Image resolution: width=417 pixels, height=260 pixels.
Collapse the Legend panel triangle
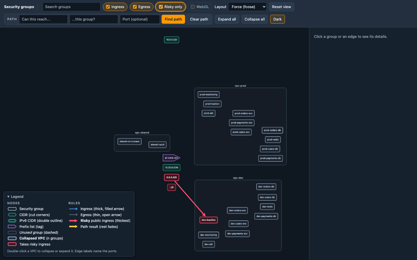click(x=8, y=197)
